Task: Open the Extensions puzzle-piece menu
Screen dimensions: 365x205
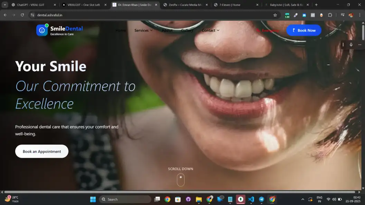Action: tap(330, 15)
